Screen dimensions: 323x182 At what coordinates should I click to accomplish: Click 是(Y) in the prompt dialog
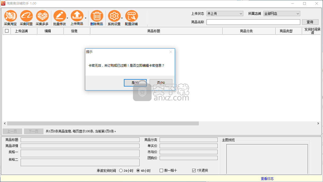coord(135,83)
